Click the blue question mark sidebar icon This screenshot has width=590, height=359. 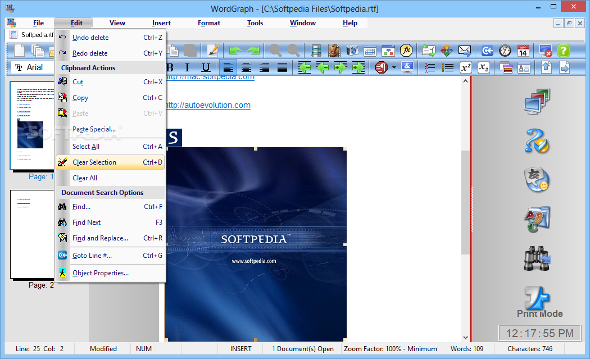(537, 141)
